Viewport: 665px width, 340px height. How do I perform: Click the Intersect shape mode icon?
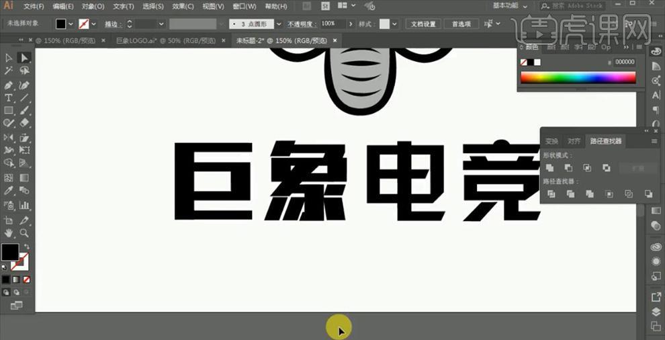coord(587,168)
